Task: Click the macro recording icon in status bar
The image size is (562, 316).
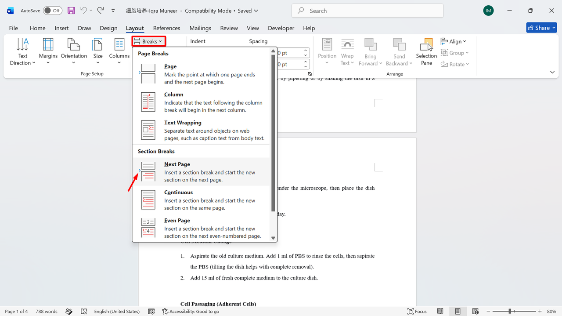Action: pyautogui.click(x=151, y=311)
